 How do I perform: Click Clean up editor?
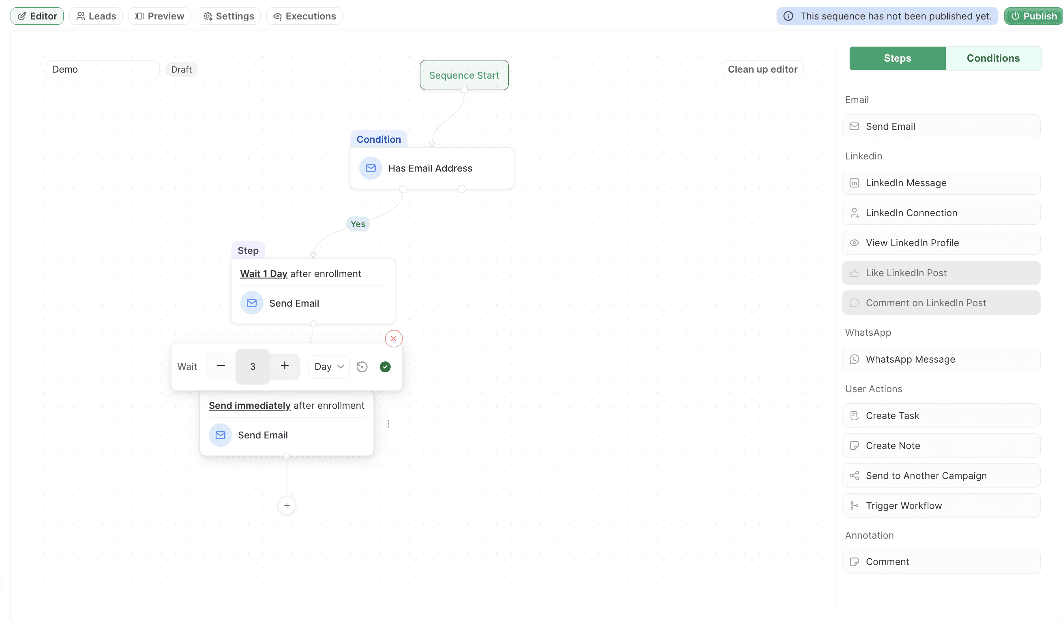click(x=762, y=69)
